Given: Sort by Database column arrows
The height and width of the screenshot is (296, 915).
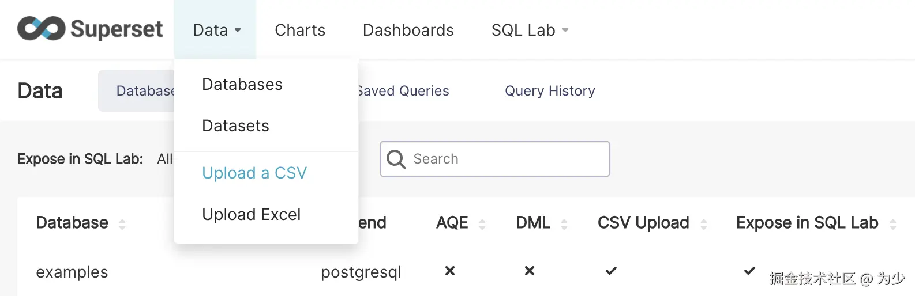Looking at the screenshot, I should click(122, 224).
